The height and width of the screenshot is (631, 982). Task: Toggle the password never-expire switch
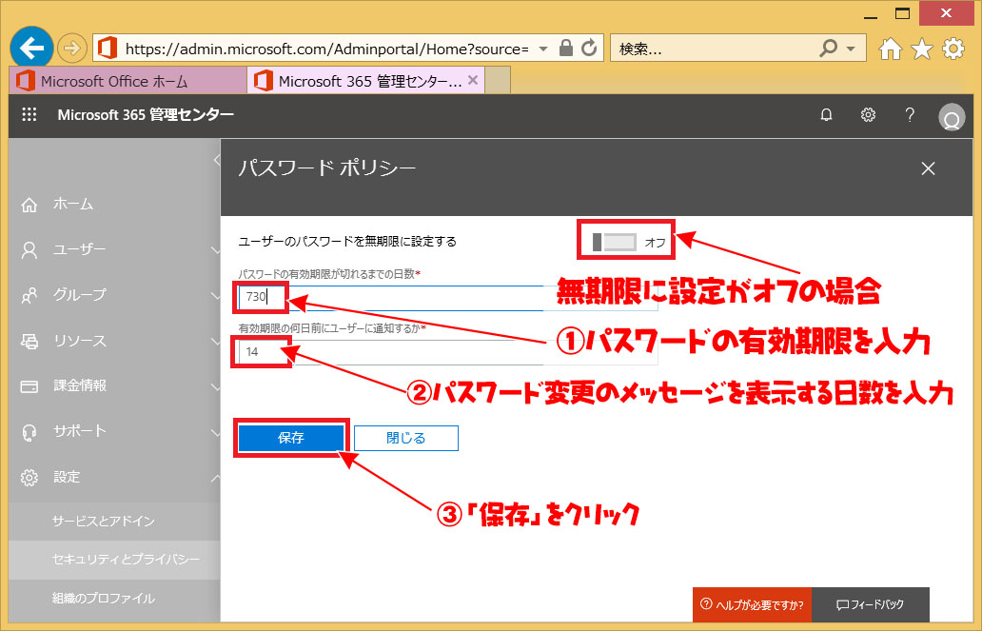[615, 242]
